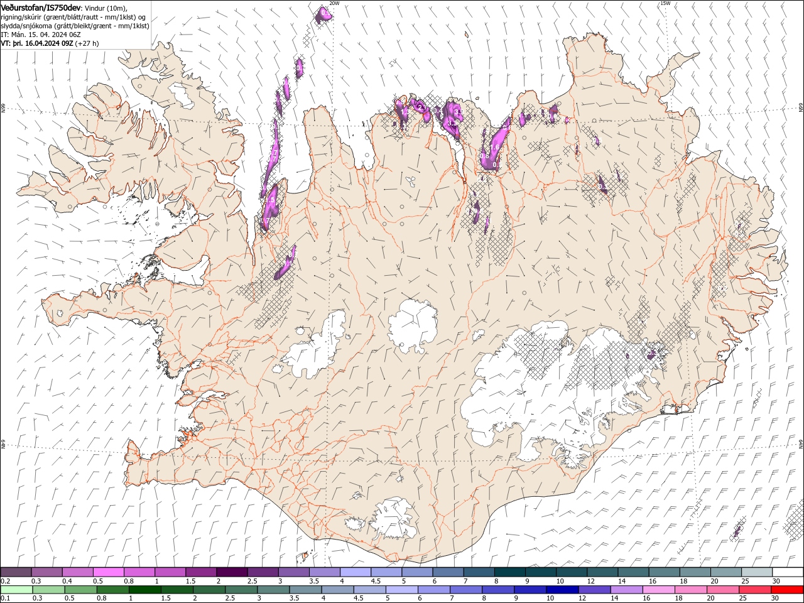Image resolution: width=804 pixels, height=603 pixels.
Task: Pick the upper legend swatch for 2–2.5
Action: click(x=232, y=572)
